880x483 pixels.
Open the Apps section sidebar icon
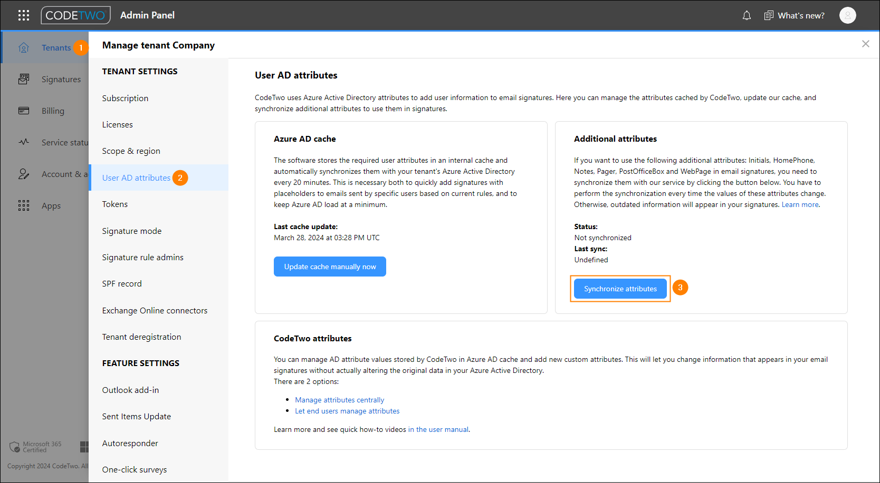[24, 205]
